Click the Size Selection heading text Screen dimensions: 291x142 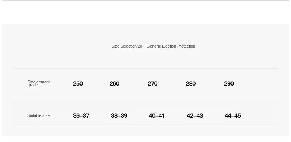[153, 46]
